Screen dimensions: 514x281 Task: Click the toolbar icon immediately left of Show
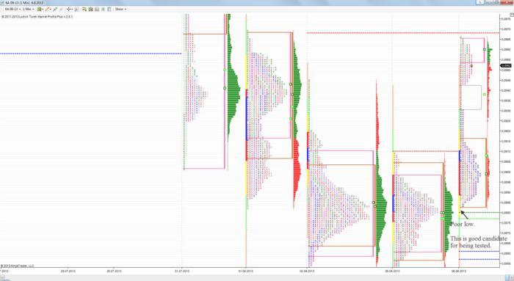pos(109,9)
